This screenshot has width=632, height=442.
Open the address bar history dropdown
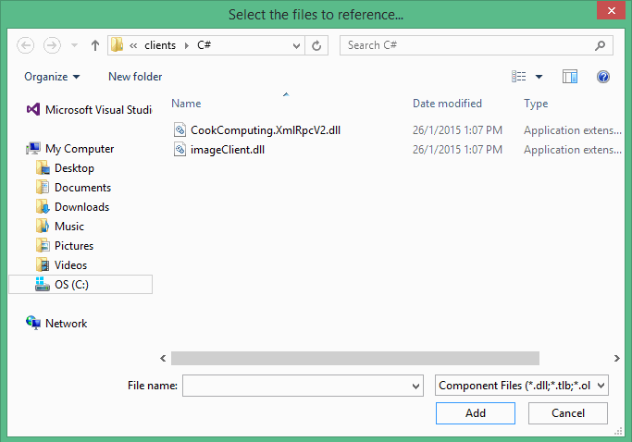[x=296, y=45]
